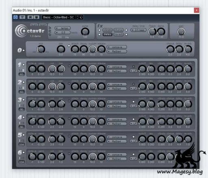Click voice 3 value box showing 92
Image resolution: width=208 pixels, height=178 pixels.
(x=22, y=109)
